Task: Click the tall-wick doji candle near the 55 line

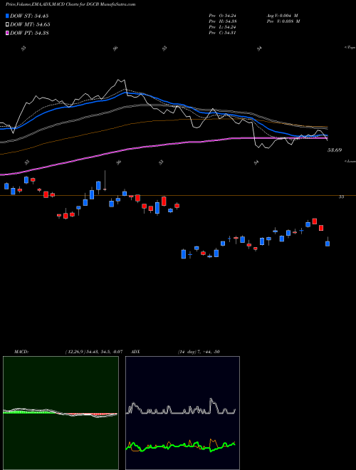Action: click(x=105, y=181)
